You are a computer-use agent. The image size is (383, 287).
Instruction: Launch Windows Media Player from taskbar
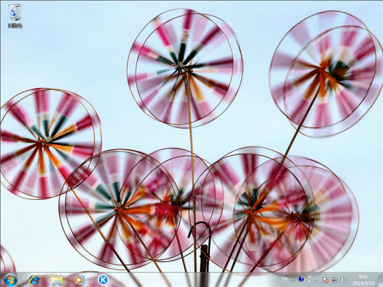[x=79, y=279]
